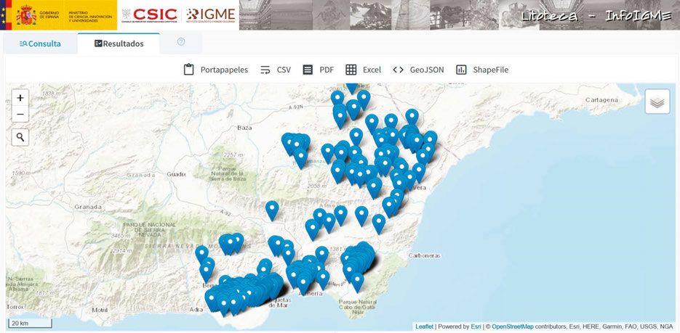The height and width of the screenshot is (333, 680).
Task: Open the help question mark tab
Action: [181, 42]
